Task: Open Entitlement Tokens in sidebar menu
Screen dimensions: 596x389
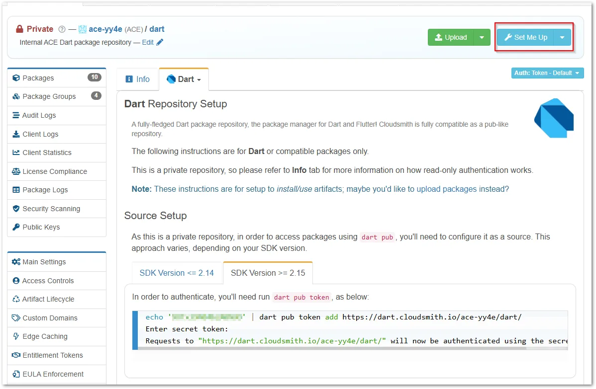Action: (x=57, y=355)
